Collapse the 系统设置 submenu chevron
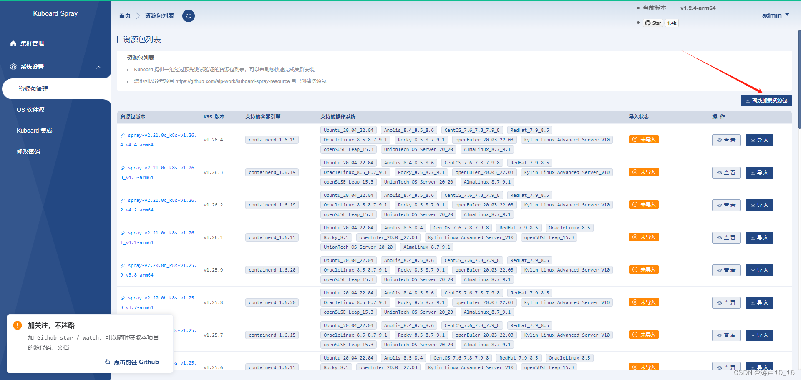The width and height of the screenshot is (801, 380). click(x=99, y=67)
